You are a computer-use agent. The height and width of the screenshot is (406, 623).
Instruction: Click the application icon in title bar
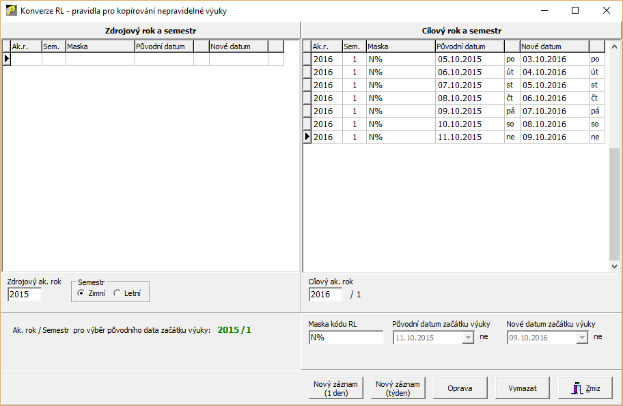pos(11,11)
